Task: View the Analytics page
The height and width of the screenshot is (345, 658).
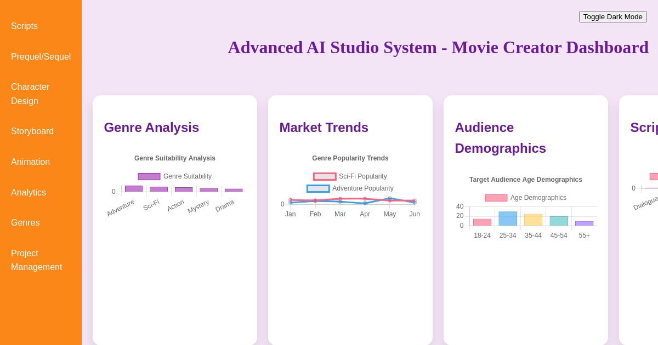Action: pyautogui.click(x=29, y=193)
